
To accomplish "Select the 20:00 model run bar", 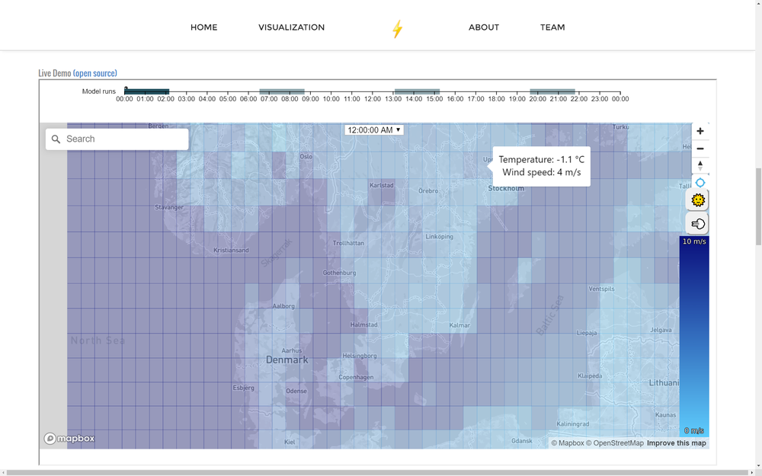I will click(x=552, y=91).
